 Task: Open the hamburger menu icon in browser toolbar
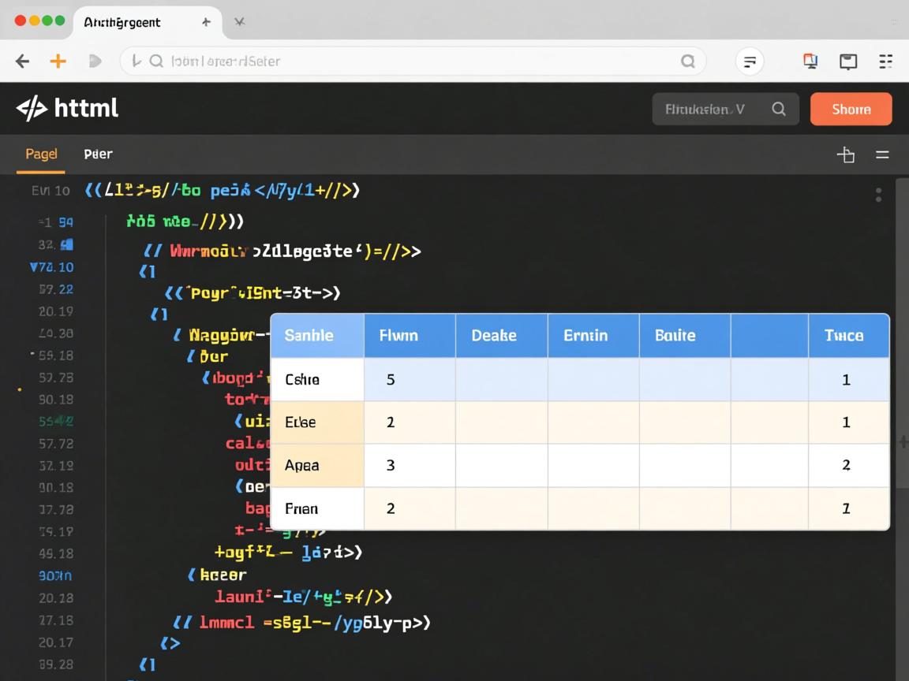click(x=885, y=61)
